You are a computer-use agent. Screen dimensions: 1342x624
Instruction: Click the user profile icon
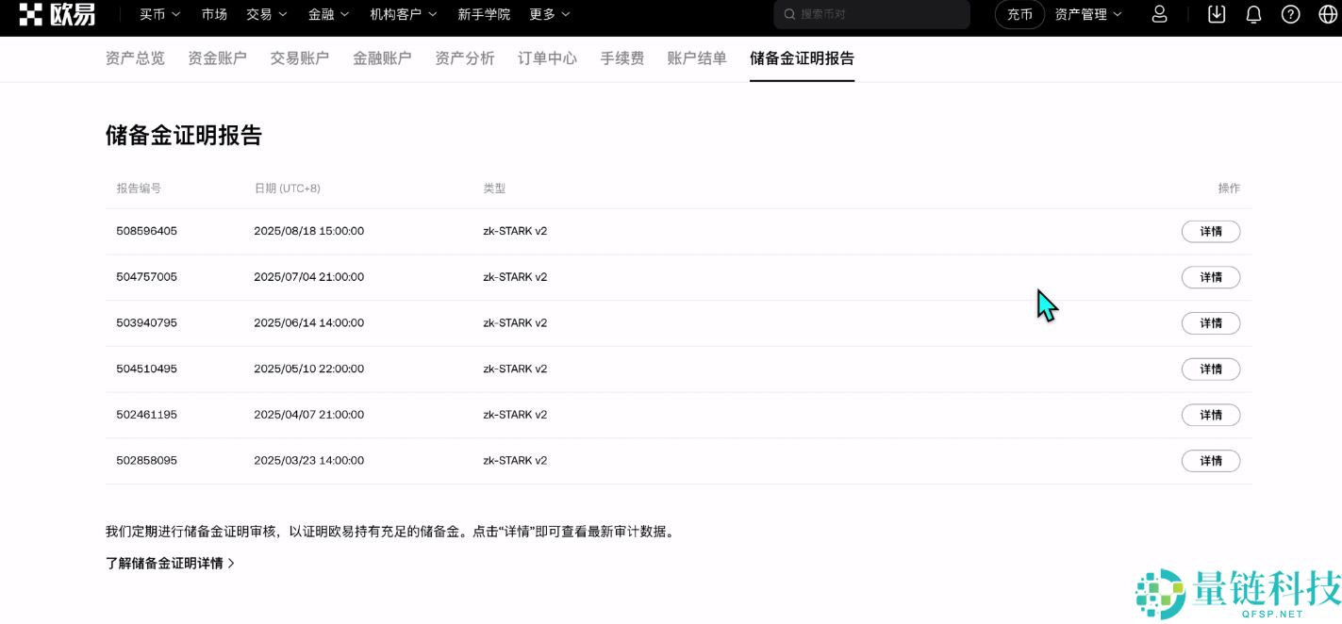pos(1159,14)
